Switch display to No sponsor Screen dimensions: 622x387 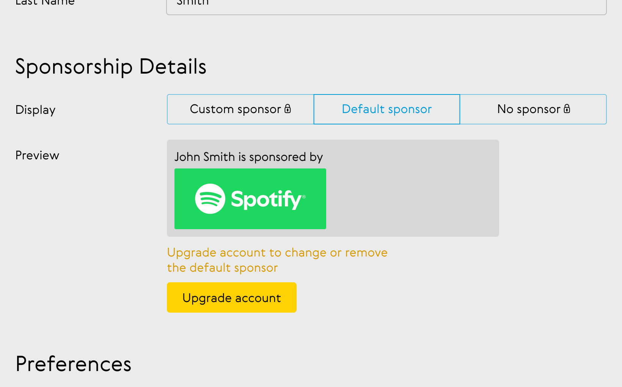(x=533, y=109)
